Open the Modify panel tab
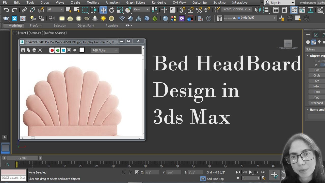Screen dimensions: 325x183 [316, 35]
